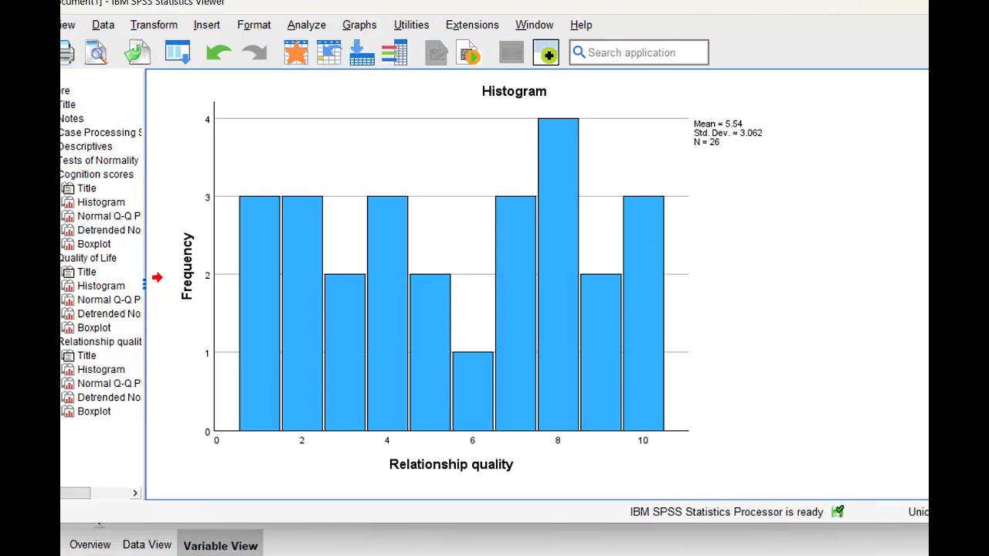The image size is (989, 556).
Task: Select Relationship quality outline heading
Action: (x=101, y=341)
